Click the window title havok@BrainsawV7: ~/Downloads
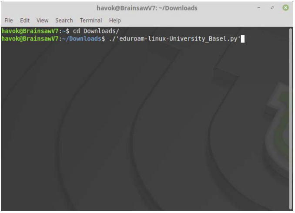The image size is (295, 213). tap(147, 8)
